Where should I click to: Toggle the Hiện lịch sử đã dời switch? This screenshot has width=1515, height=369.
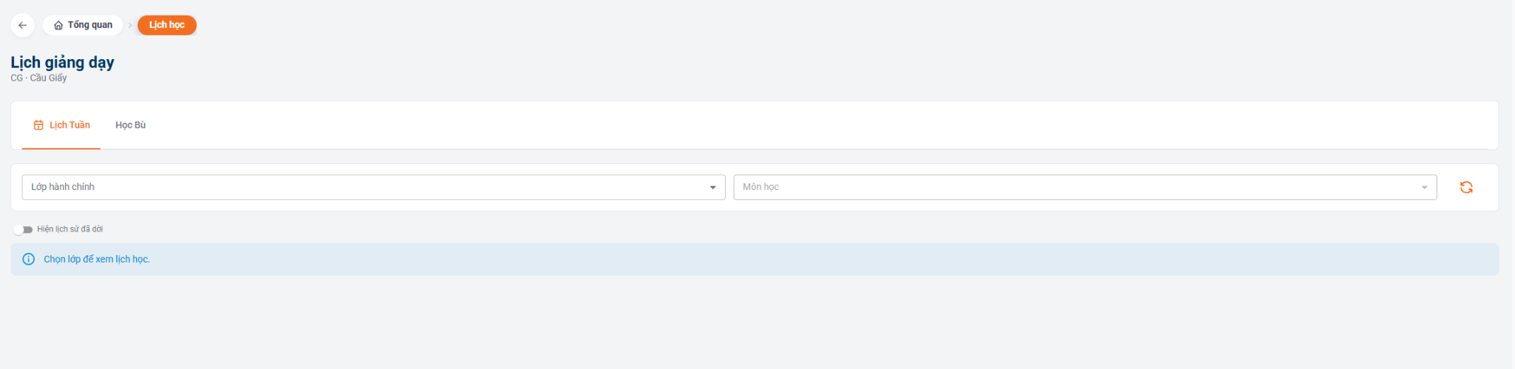point(23,229)
